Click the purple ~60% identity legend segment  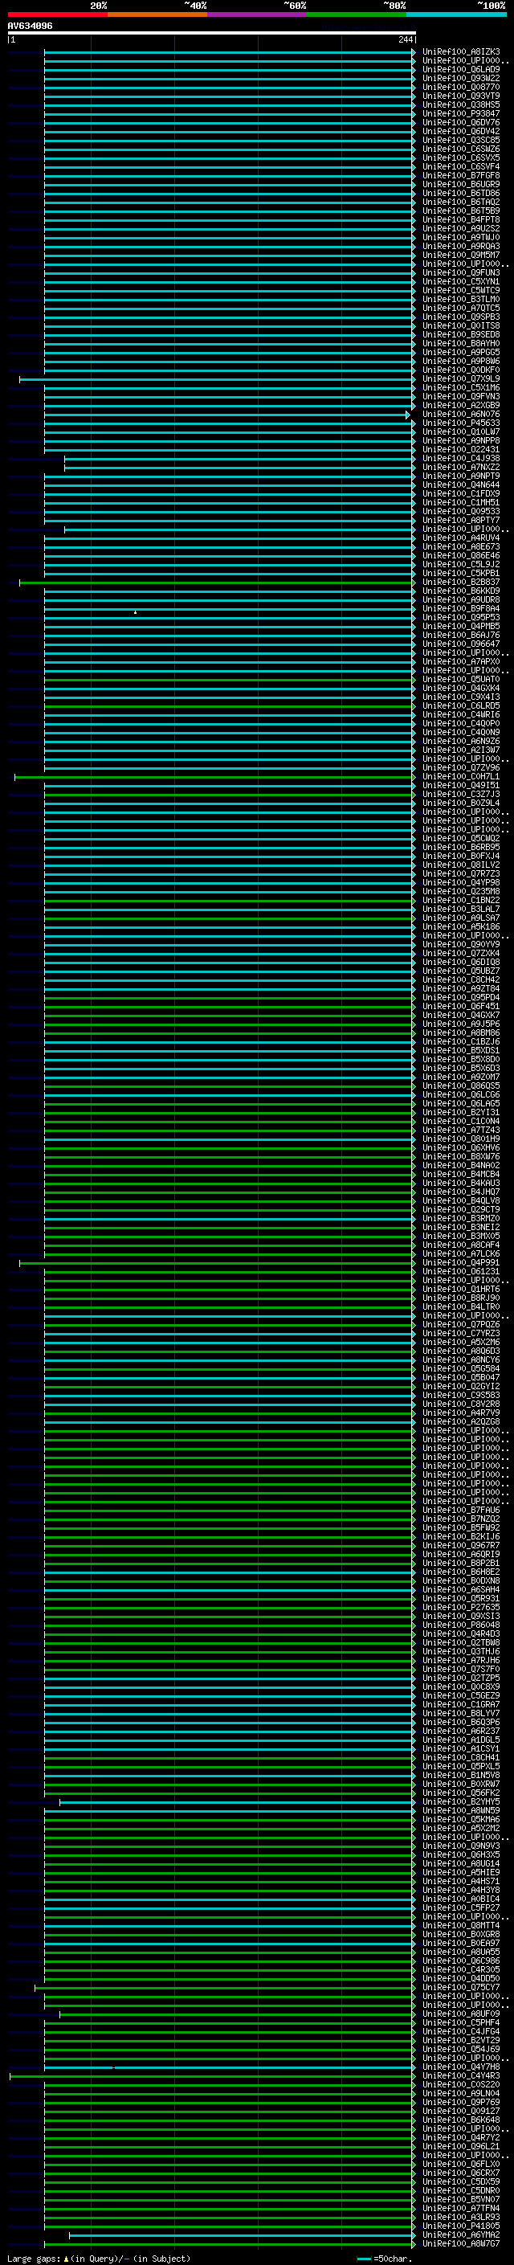(x=258, y=14)
